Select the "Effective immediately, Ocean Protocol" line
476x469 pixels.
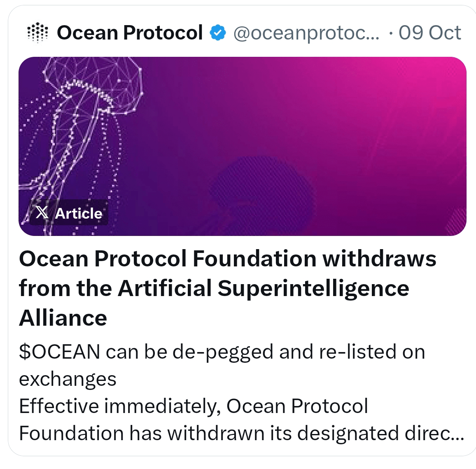pyautogui.click(x=194, y=406)
